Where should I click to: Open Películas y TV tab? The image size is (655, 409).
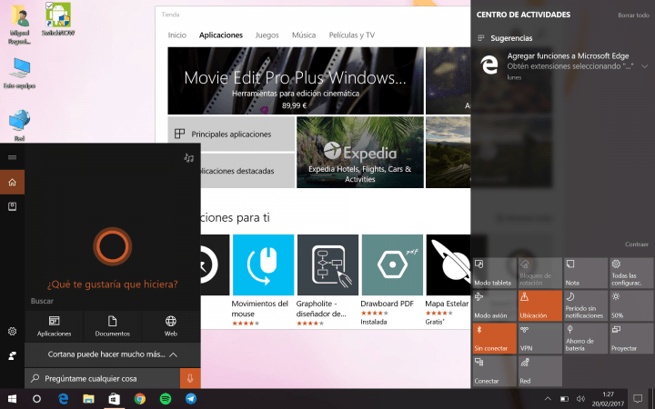point(352,35)
